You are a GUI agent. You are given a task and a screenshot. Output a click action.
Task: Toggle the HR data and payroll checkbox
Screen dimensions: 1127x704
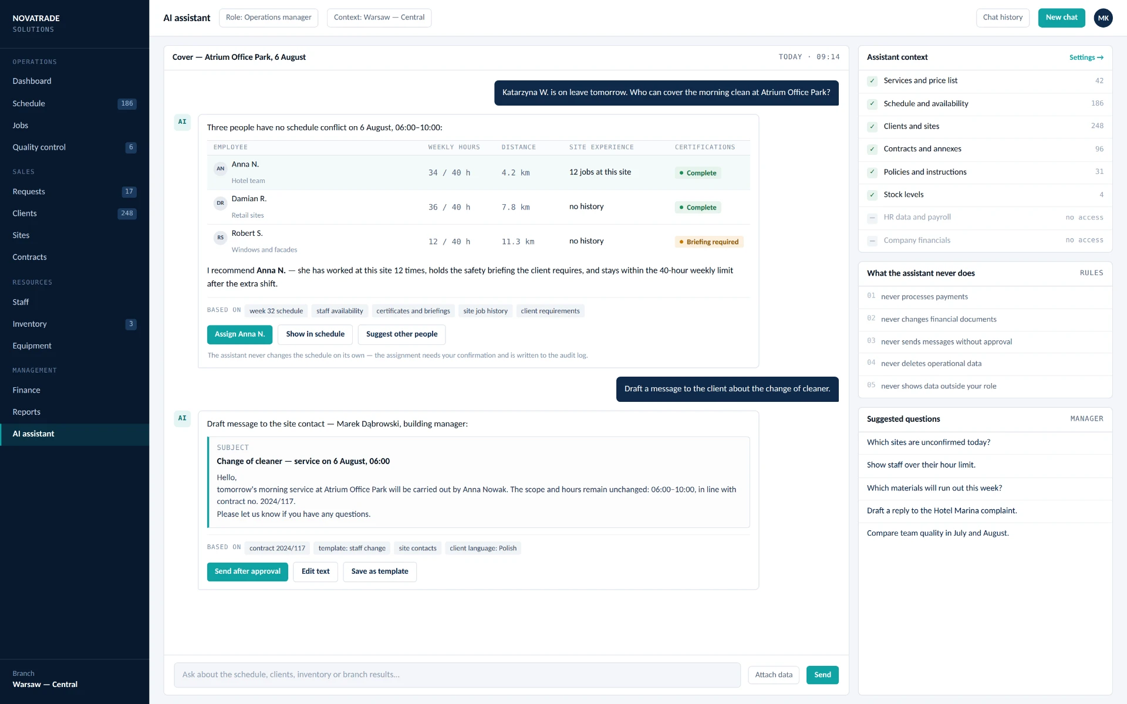[872, 218]
